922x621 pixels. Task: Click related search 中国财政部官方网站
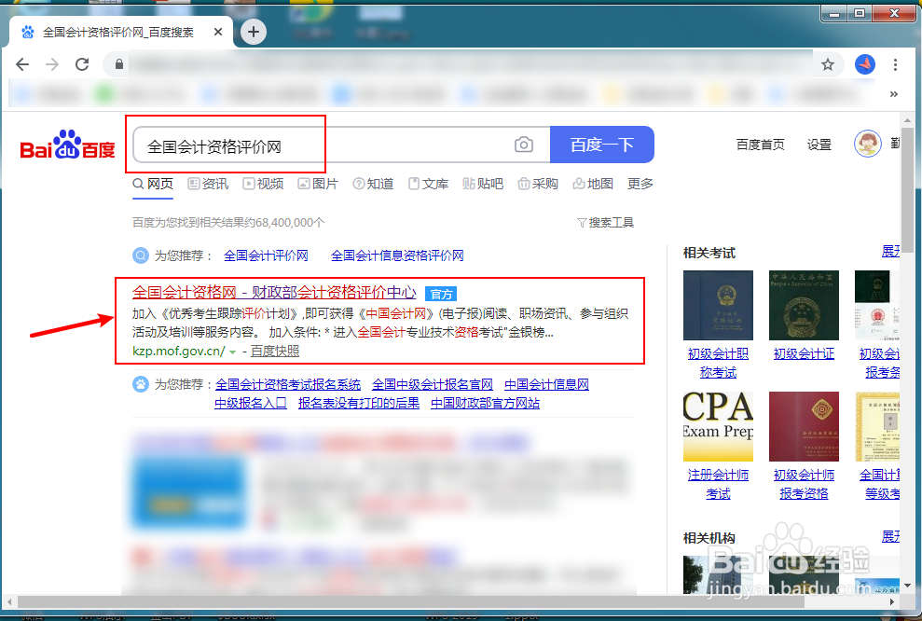(x=485, y=404)
